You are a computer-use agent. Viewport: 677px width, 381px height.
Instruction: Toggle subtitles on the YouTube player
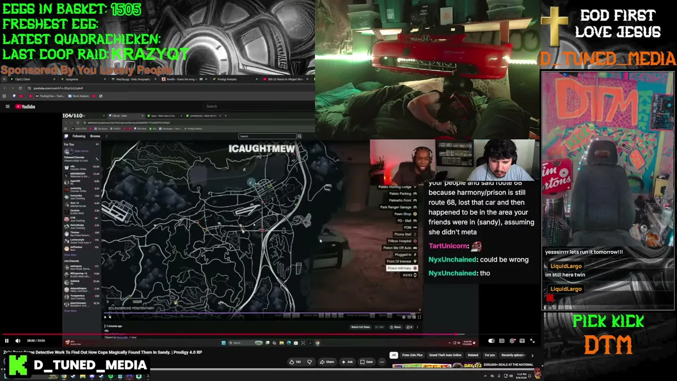(501, 341)
